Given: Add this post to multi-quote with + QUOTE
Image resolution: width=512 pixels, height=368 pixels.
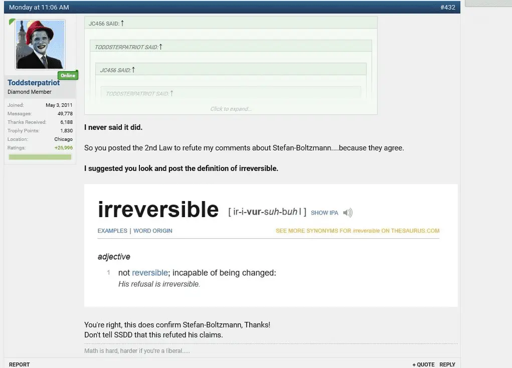Looking at the screenshot, I should pos(423,364).
